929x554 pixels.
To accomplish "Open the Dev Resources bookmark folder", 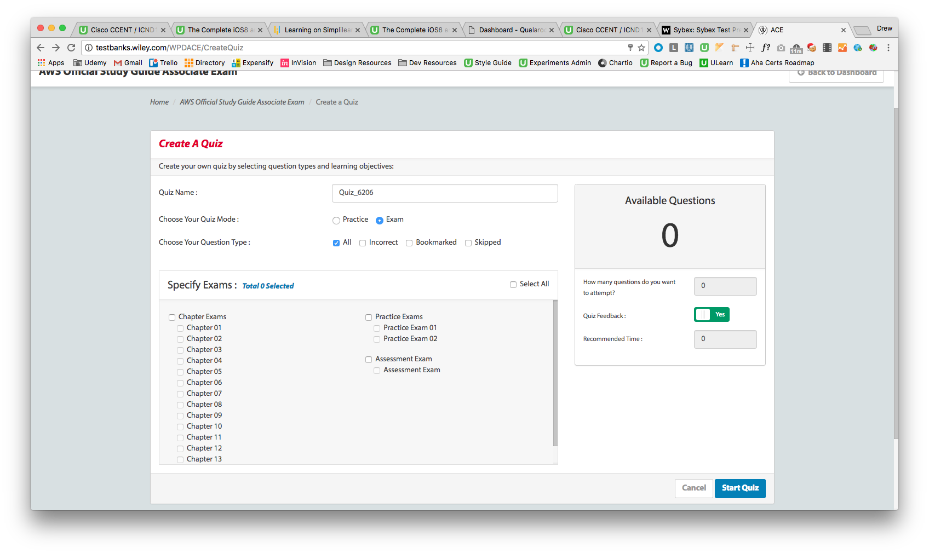I will tap(427, 63).
